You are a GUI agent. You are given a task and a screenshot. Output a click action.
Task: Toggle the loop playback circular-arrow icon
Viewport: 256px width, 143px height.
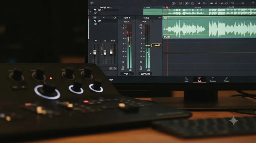point(226,3)
